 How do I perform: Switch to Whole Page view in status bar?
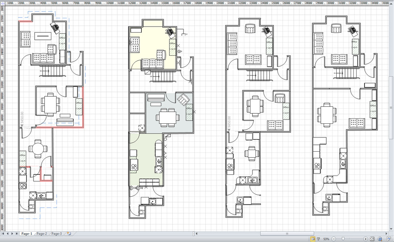(x=312, y=238)
